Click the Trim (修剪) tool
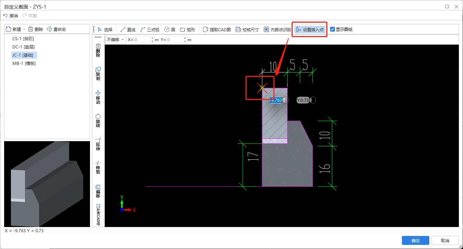463x249 pixels. point(98,167)
